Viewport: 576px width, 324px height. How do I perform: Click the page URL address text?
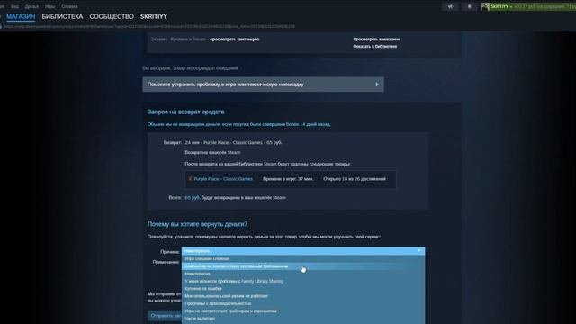pyautogui.click(x=149, y=26)
